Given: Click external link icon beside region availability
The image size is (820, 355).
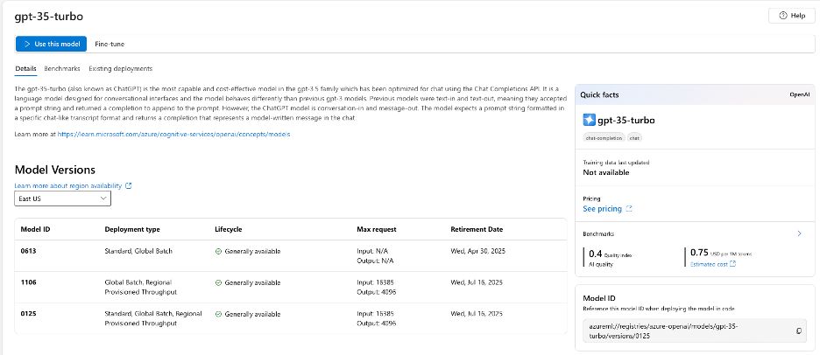Looking at the screenshot, I should click(129, 185).
